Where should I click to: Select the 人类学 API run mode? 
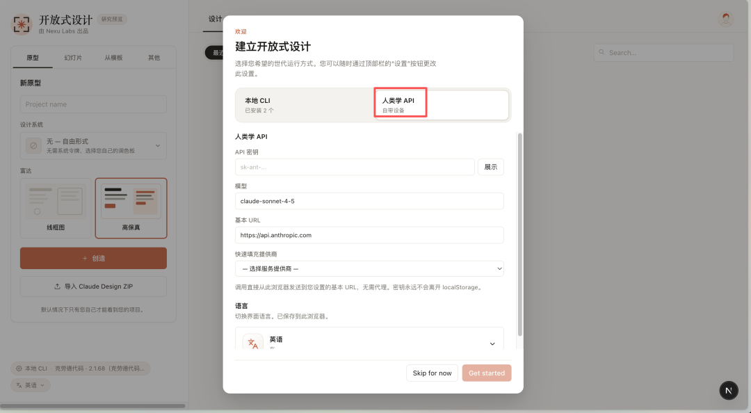441,105
